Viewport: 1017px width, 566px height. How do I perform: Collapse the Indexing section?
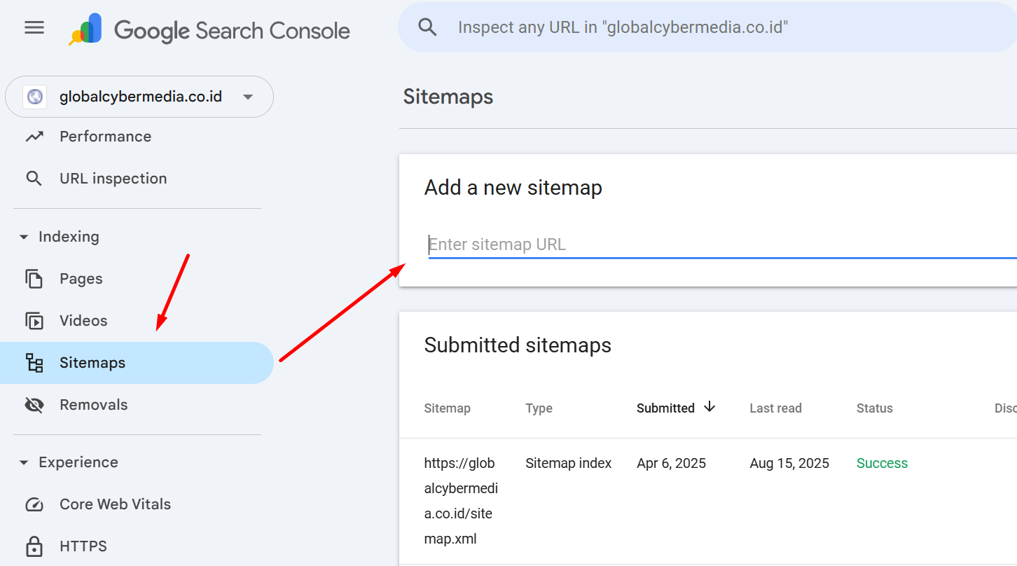coord(24,237)
